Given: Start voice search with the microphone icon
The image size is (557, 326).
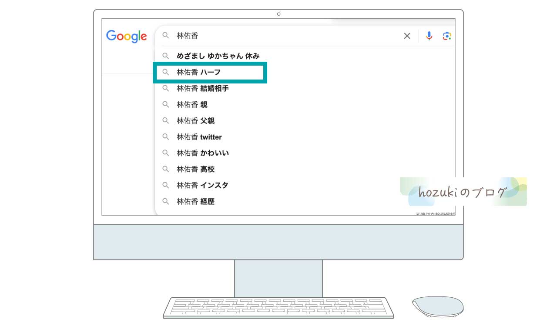Looking at the screenshot, I should 429,36.
